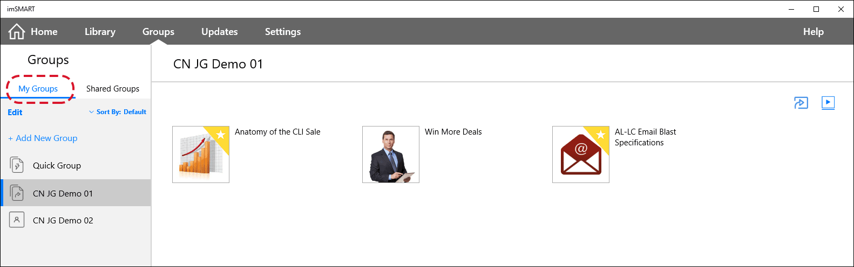Switch to the My Groups tab
854x267 pixels.
[38, 89]
